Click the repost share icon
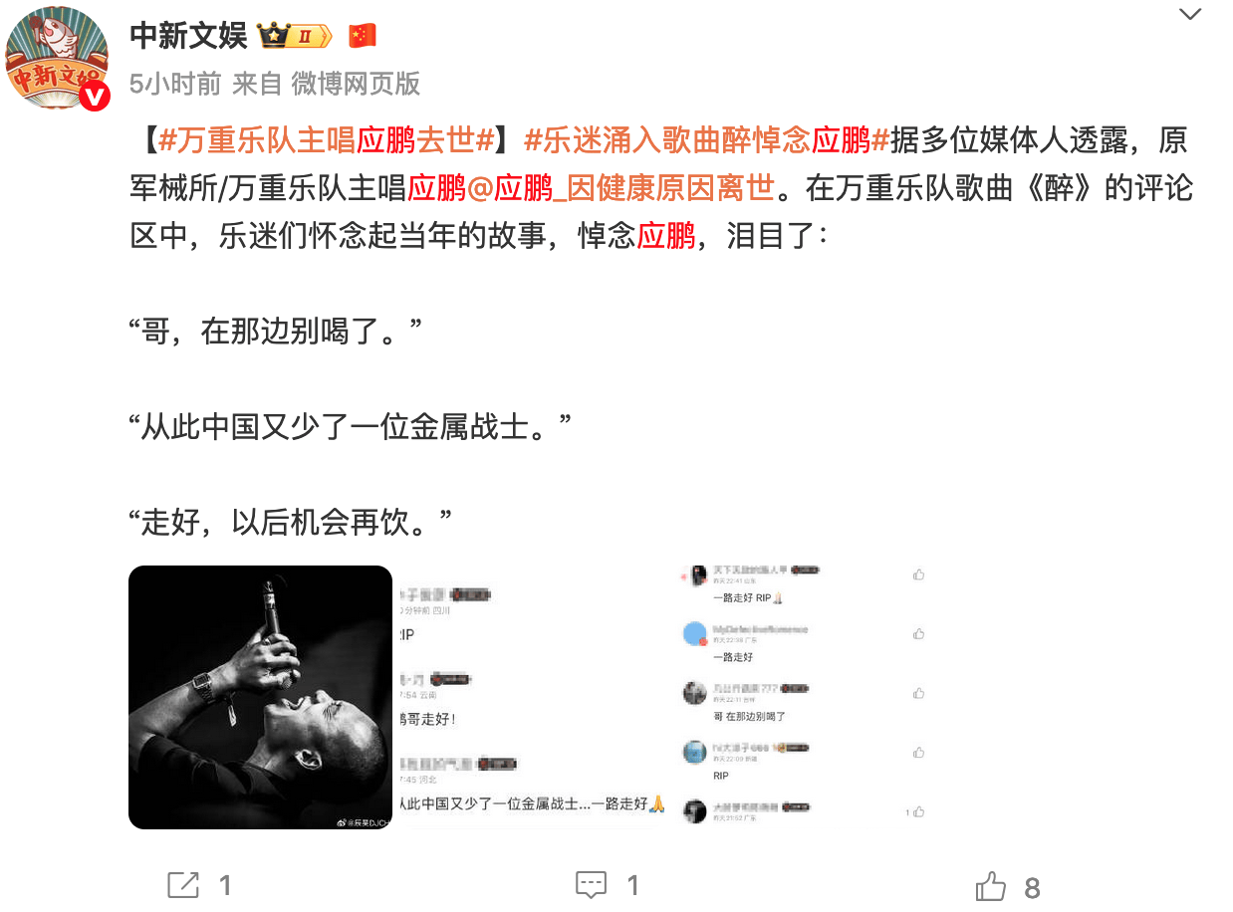 coord(183,884)
